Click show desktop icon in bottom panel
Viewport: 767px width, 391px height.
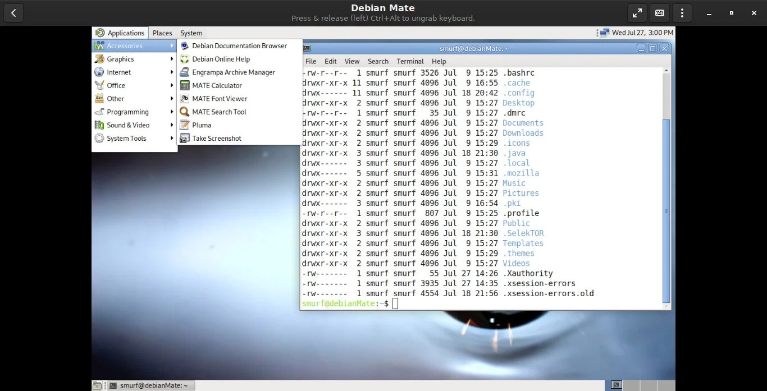pyautogui.click(x=97, y=385)
